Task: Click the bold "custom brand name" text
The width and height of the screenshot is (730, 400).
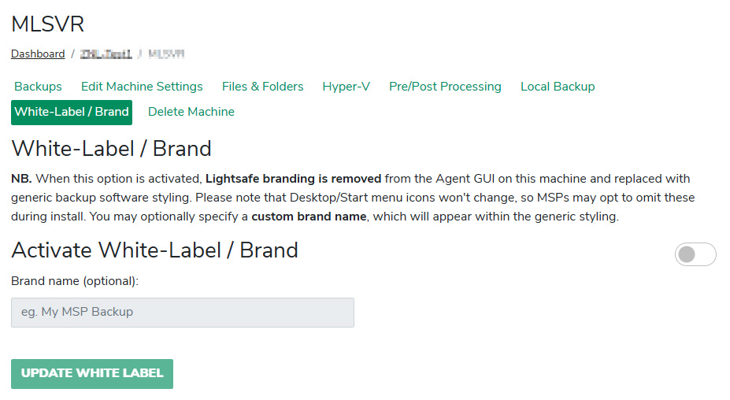Action: tap(309, 217)
